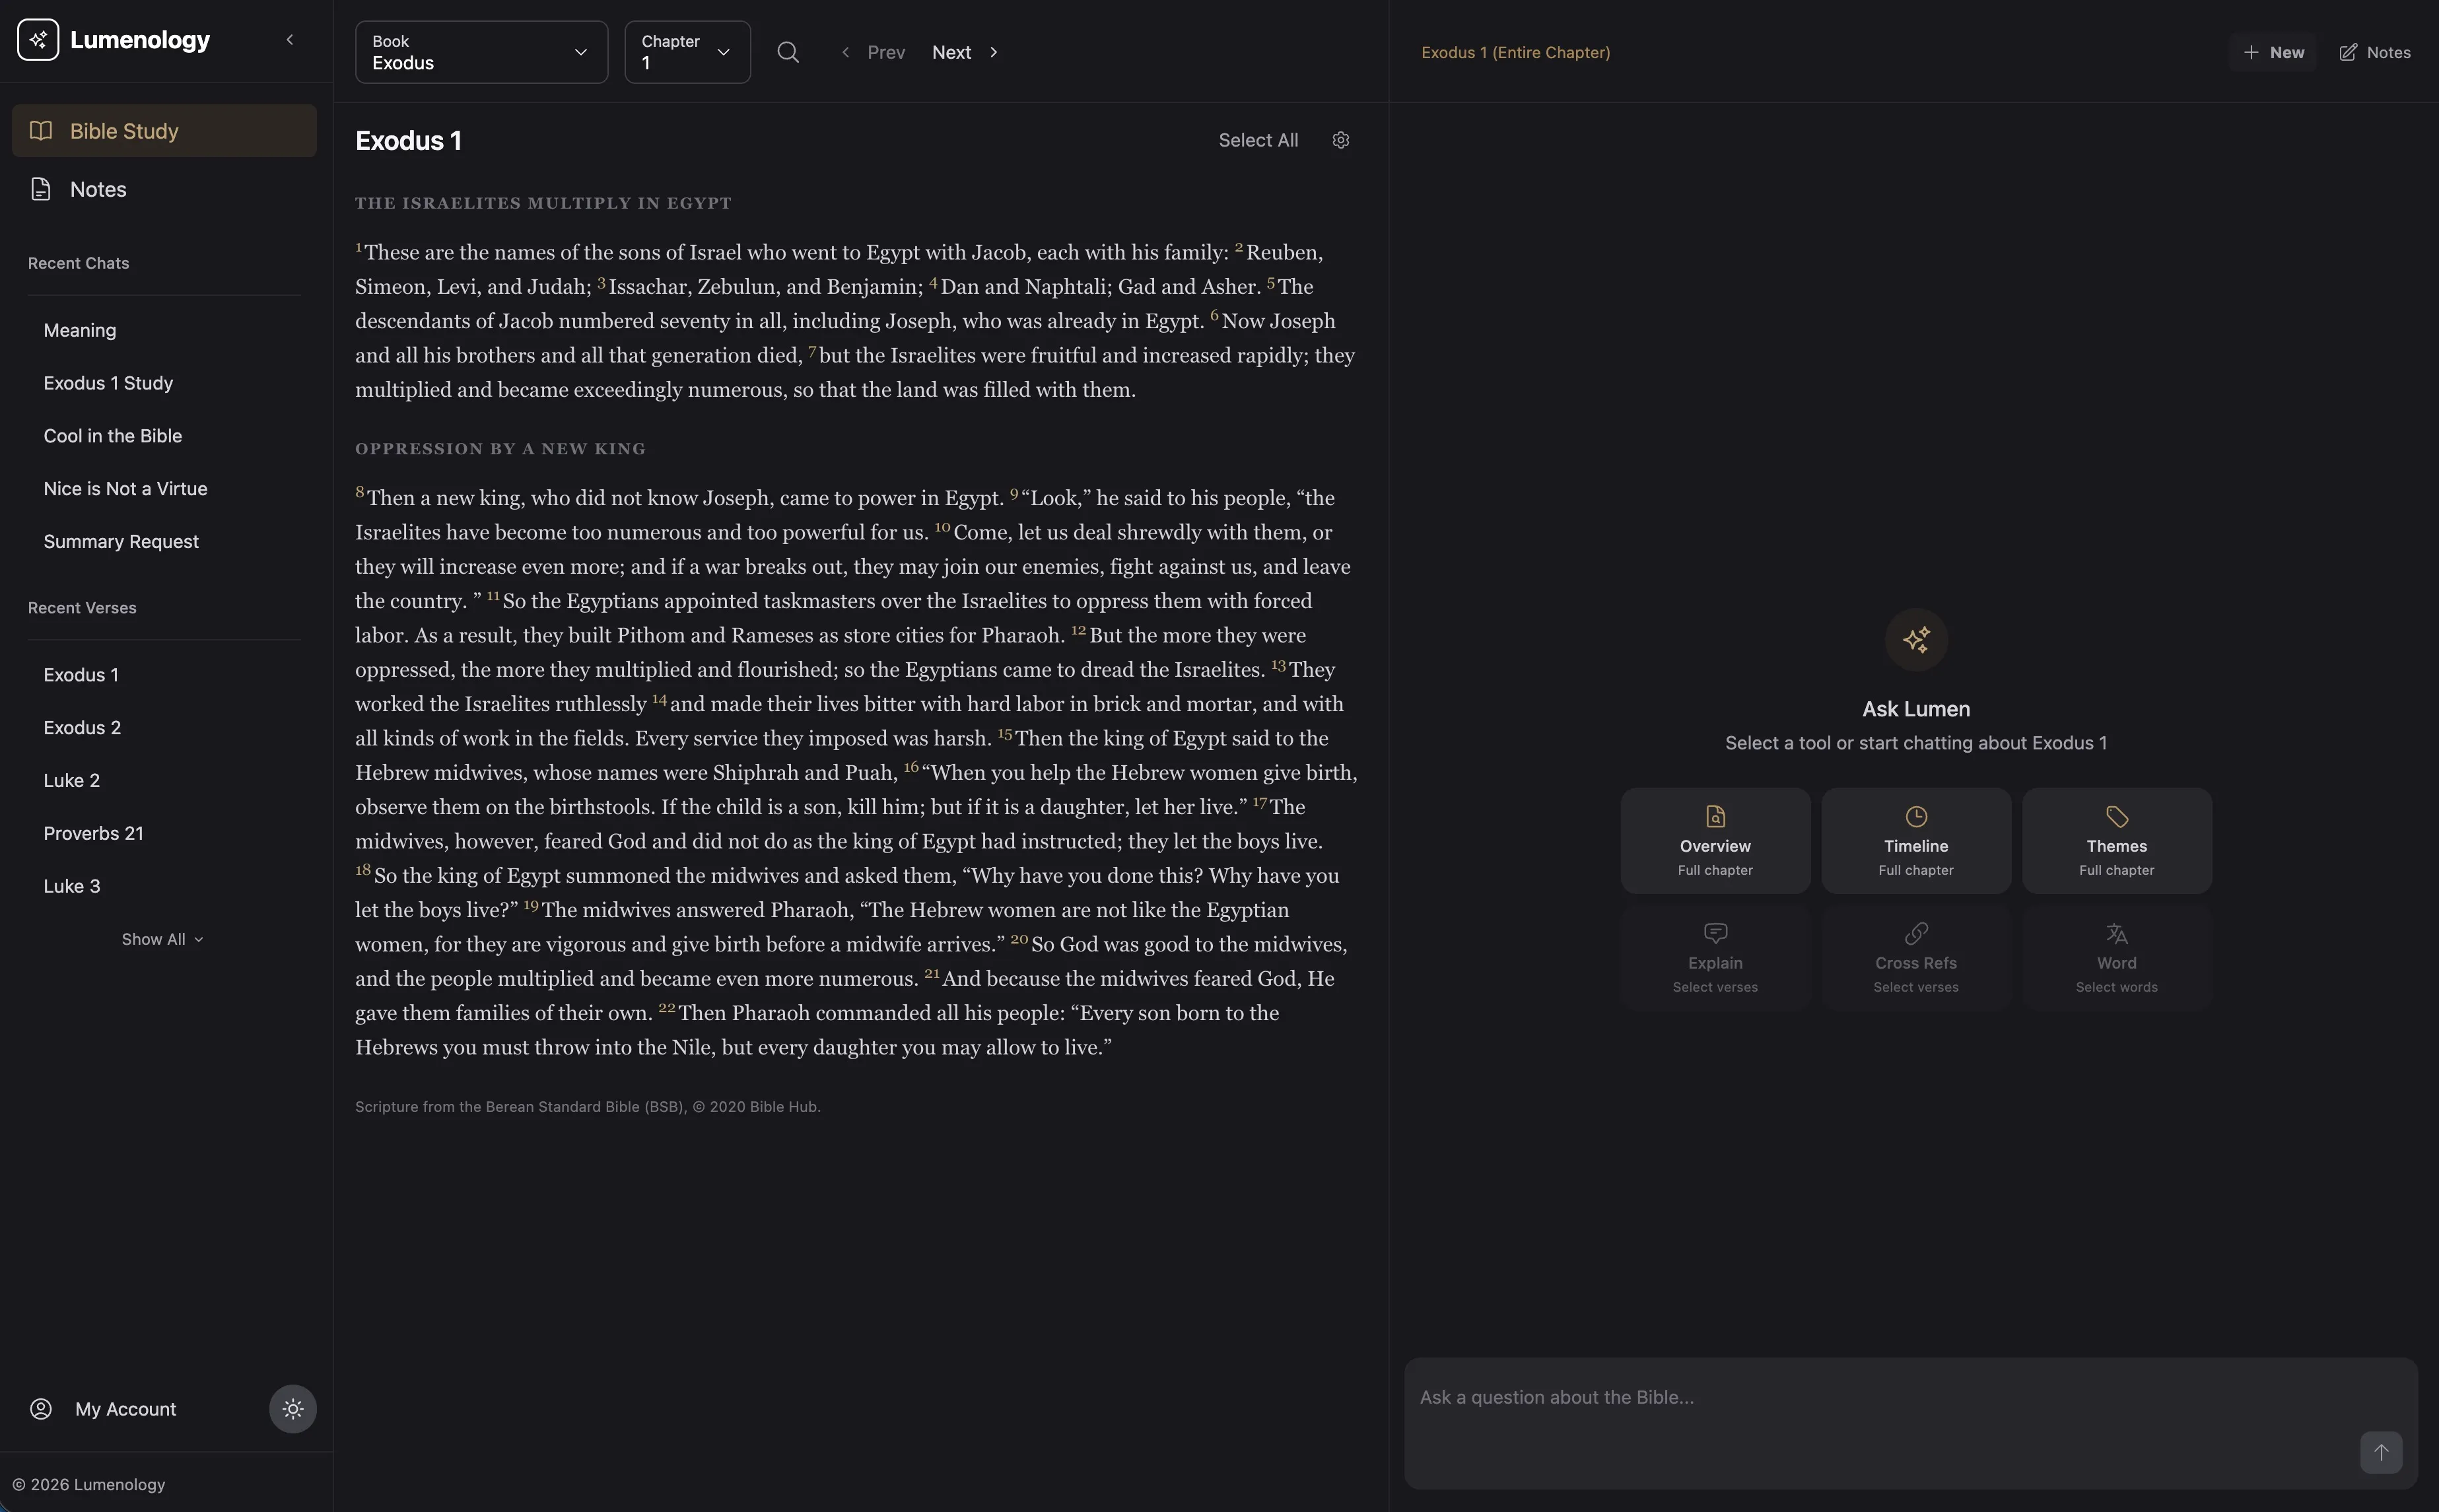Switch to the Notes section in sidebar
Screen dimensions: 2439x1512
[98, 189]
